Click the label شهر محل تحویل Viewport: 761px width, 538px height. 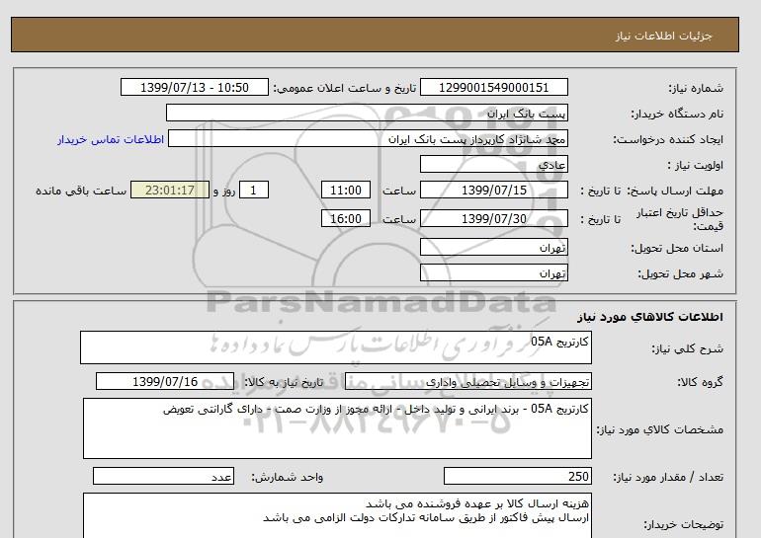click(680, 273)
